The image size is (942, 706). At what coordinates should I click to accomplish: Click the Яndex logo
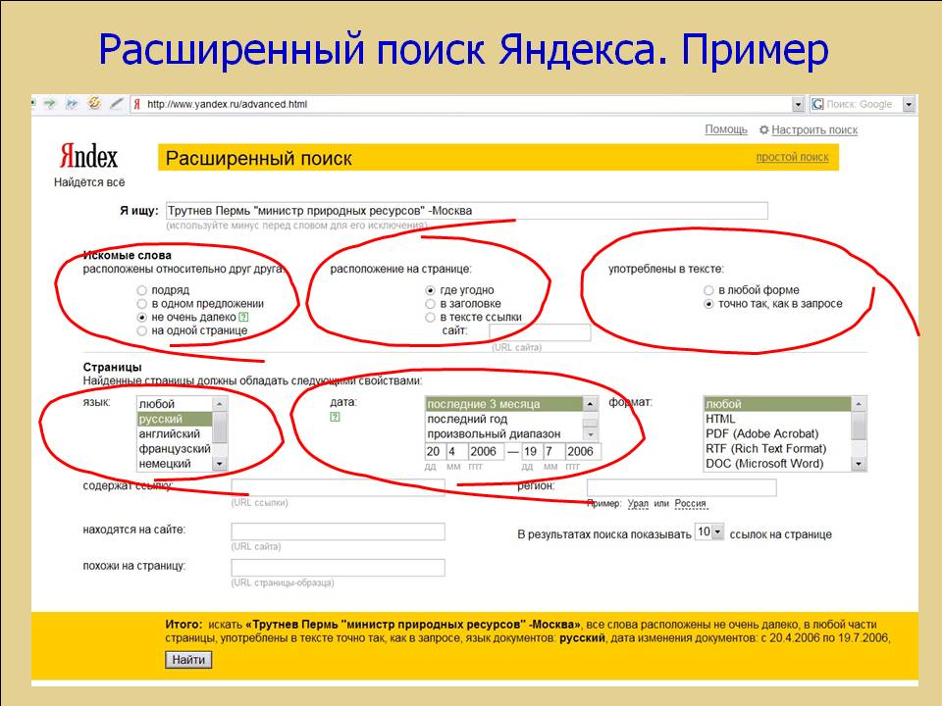88,157
